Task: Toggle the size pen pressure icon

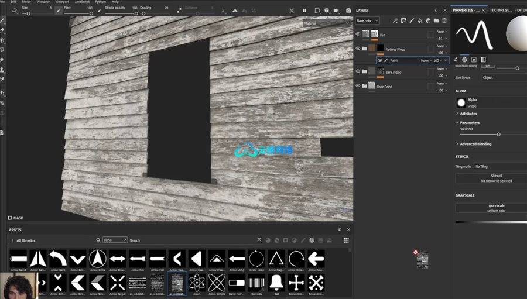Action: [58, 11]
